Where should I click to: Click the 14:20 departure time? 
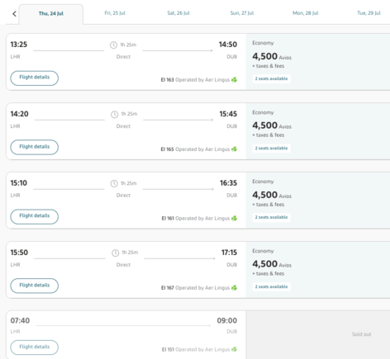click(x=19, y=114)
